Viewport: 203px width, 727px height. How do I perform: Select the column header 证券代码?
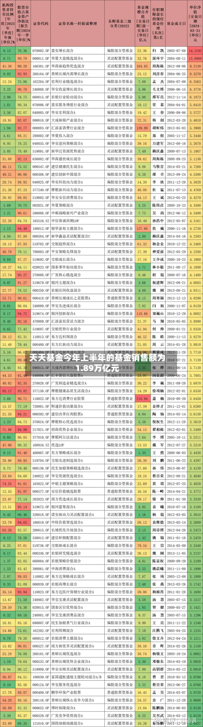click(x=41, y=24)
